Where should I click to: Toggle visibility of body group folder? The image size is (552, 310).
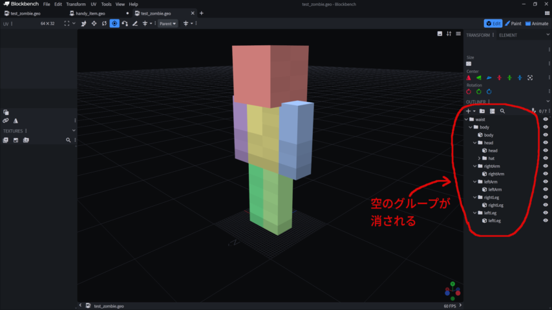pos(546,127)
